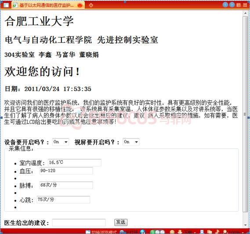250x234 pixels.
Task: Open the 视屏要开启吗 On dropdown
Action: (x=131, y=142)
